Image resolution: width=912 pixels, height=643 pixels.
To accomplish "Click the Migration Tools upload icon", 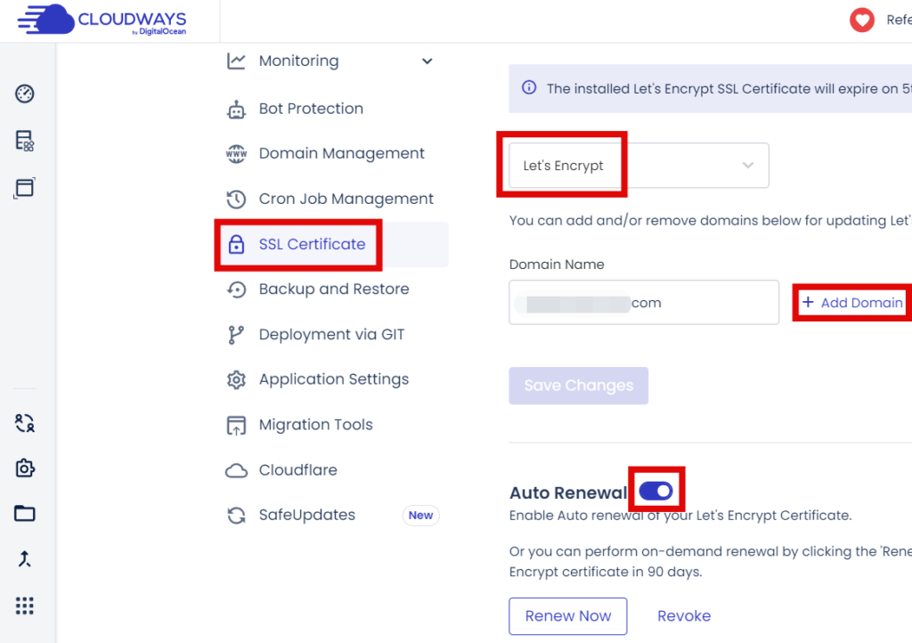I will tap(236, 425).
